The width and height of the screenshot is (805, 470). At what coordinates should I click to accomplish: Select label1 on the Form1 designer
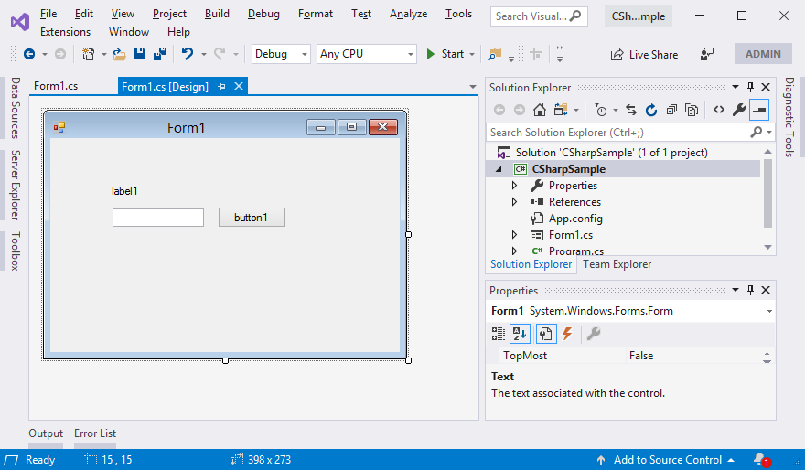[124, 191]
